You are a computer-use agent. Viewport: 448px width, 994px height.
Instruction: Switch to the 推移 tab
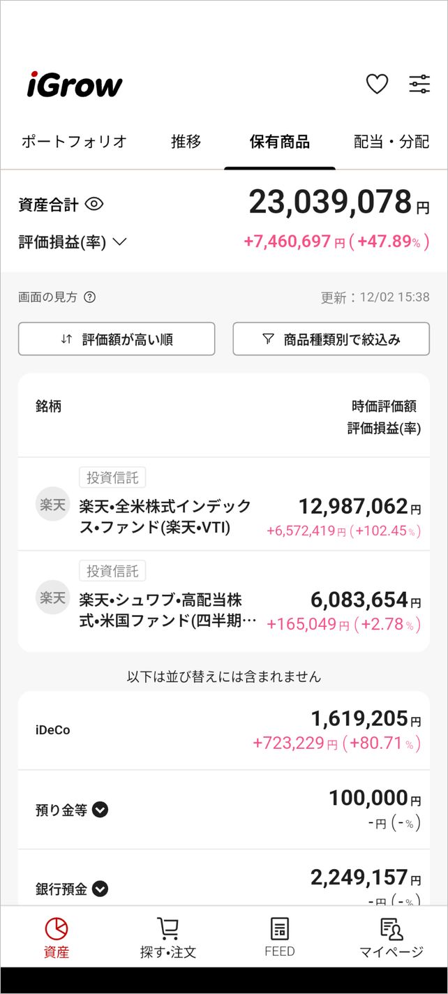[186, 142]
